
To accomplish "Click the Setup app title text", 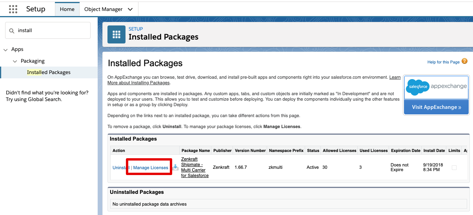I will 36,9.
